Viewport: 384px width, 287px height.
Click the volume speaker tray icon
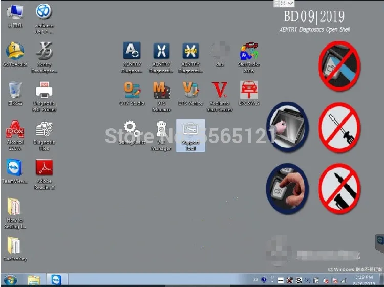pyautogui.click(x=326, y=281)
